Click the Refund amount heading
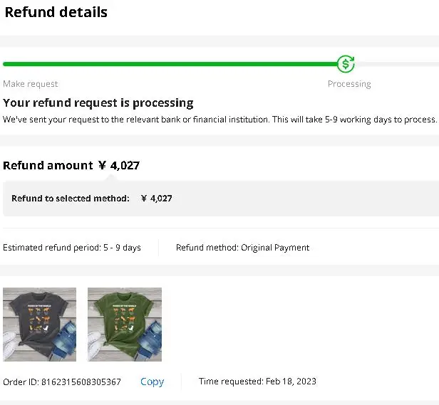The height and width of the screenshot is (405, 439). pyautogui.click(x=48, y=166)
